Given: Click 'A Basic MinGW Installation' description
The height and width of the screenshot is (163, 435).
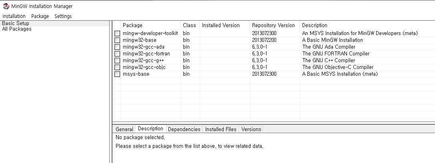Looking at the screenshot, I should pyautogui.click(x=333, y=40).
